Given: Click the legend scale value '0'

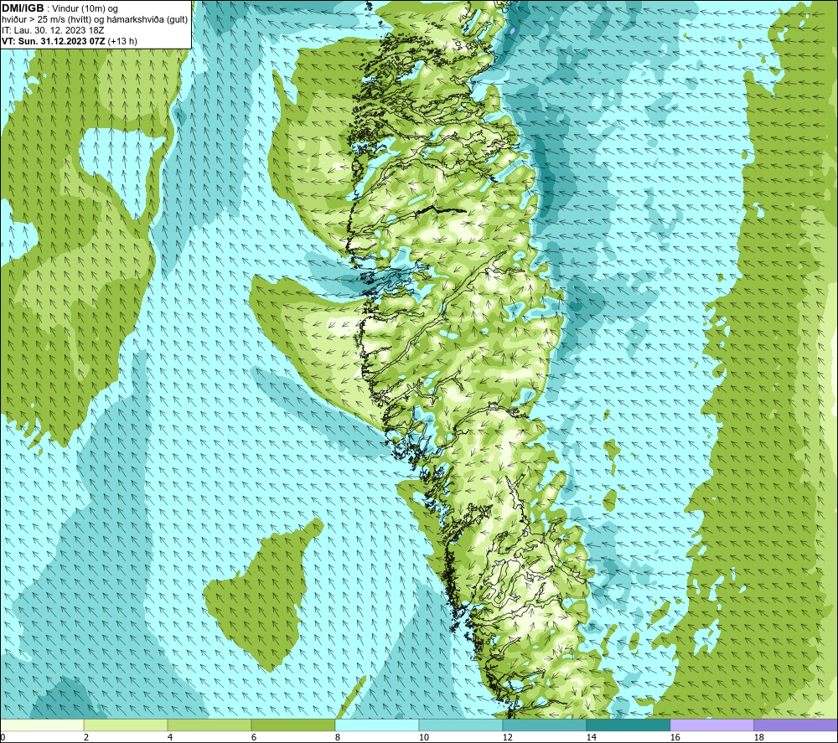Looking at the screenshot, I should click(3, 737).
